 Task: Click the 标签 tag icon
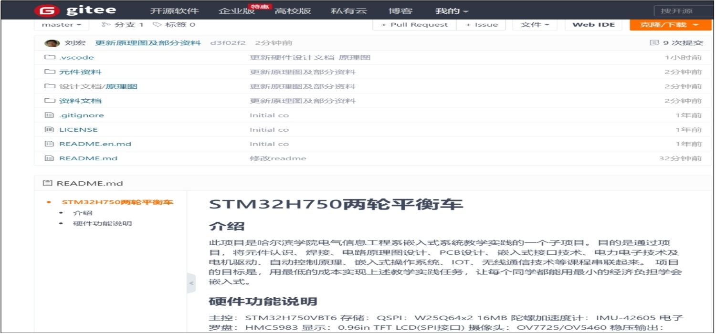(157, 25)
